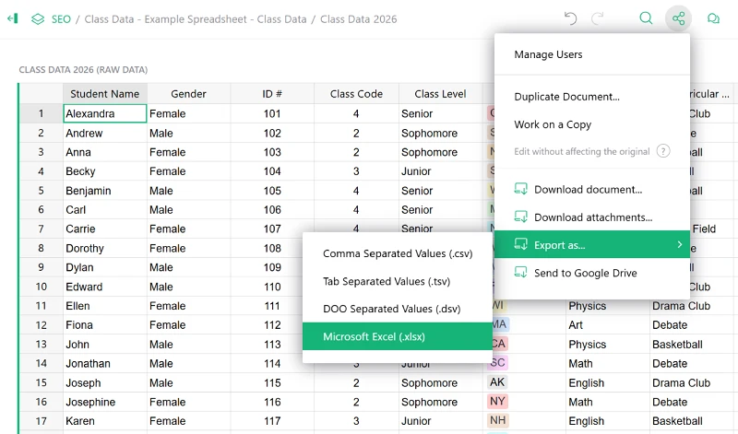The image size is (738, 434).
Task: Click the Student Name column header
Action: (105, 94)
